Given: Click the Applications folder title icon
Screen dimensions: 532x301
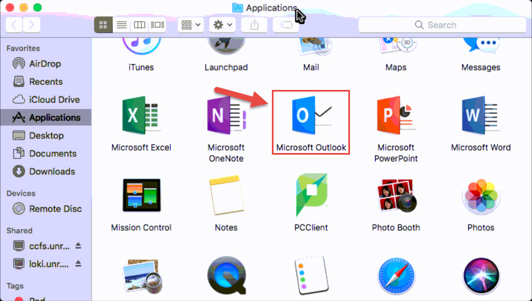Looking at the screenshot, I should [237, 7].
